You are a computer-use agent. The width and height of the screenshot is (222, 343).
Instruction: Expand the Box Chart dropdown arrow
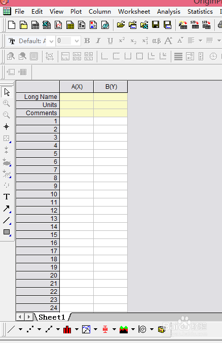[114, 329]
